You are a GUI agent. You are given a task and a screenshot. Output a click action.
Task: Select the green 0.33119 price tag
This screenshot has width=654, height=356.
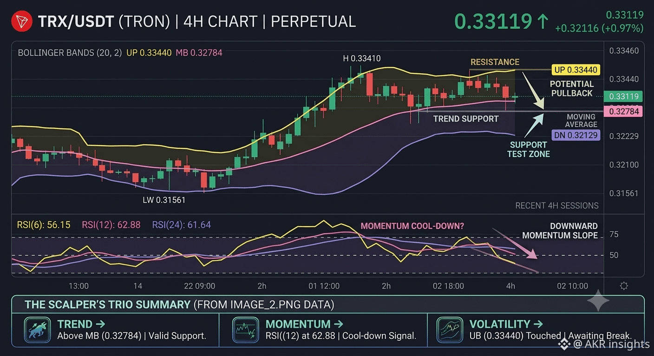pyautogui.click(x=623, y=96)
